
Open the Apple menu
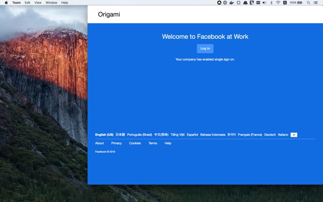click(6, 2)
